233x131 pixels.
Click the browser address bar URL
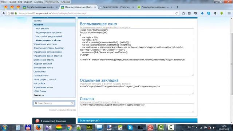52,13
